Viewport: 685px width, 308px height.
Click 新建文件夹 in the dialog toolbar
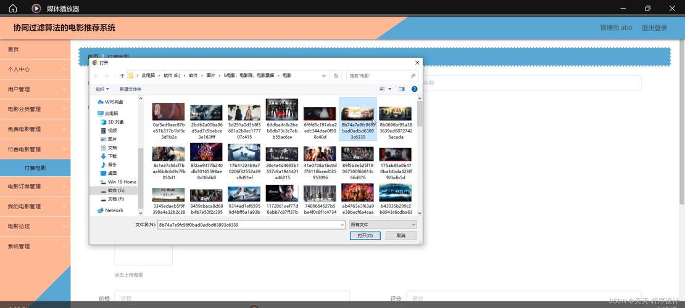click(x=130, y=89)
